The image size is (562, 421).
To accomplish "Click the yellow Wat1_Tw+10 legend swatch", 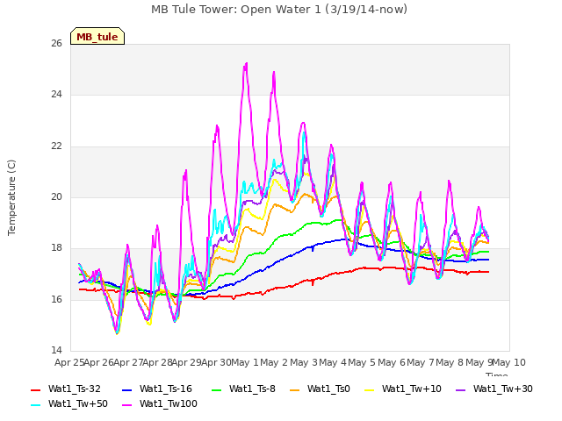I will (370, 389).
